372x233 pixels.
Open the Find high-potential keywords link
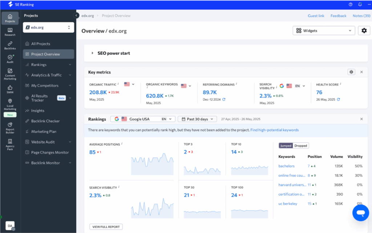[274, 130]
